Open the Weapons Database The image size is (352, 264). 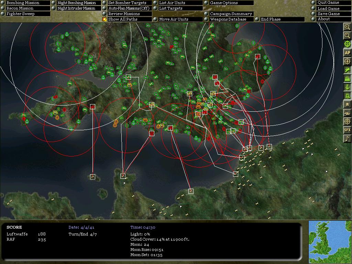[x=229, y=19]
